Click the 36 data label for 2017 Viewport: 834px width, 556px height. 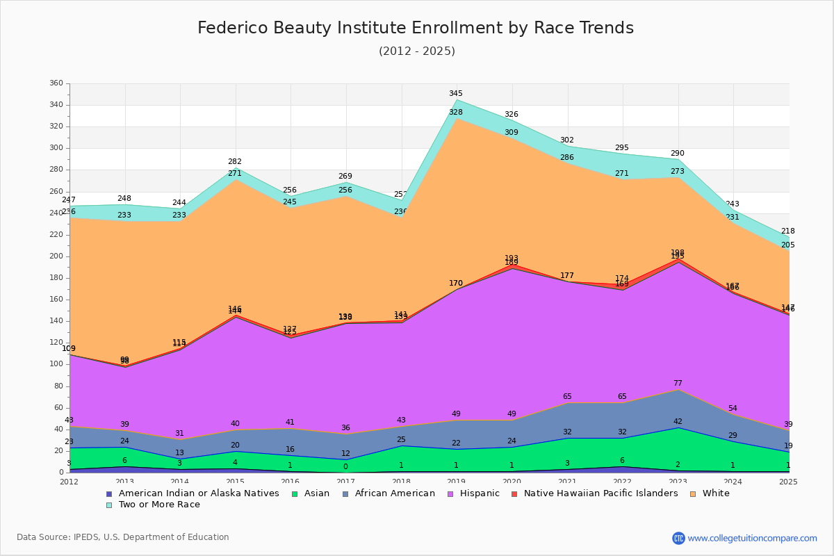coord(345,428)
